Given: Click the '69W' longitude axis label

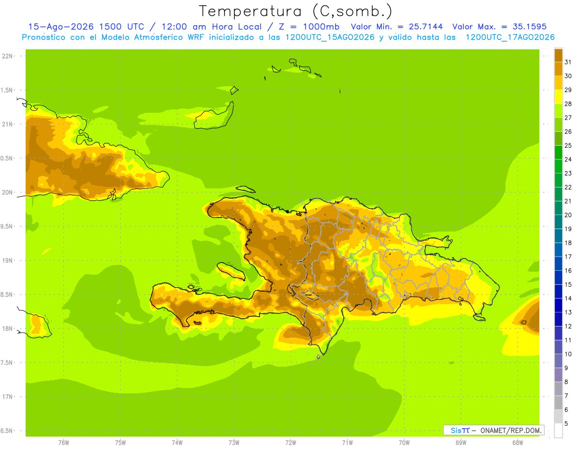Looking at the screenshot, I should [461, 443].
